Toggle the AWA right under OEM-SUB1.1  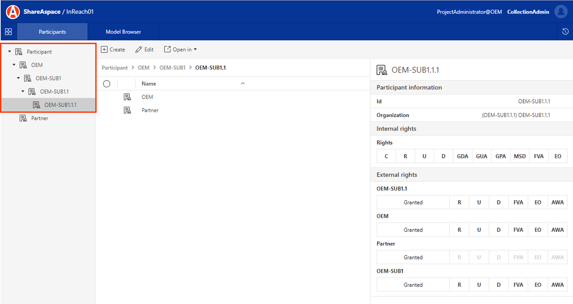(557, 202)
